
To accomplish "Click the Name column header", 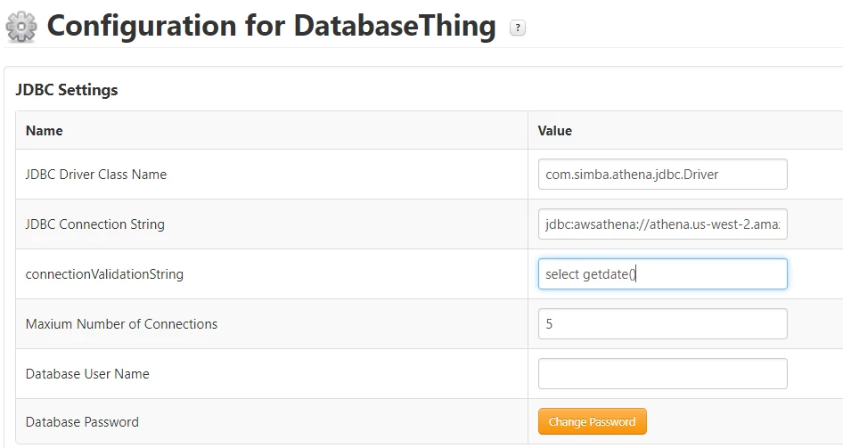I will point(45,131).
